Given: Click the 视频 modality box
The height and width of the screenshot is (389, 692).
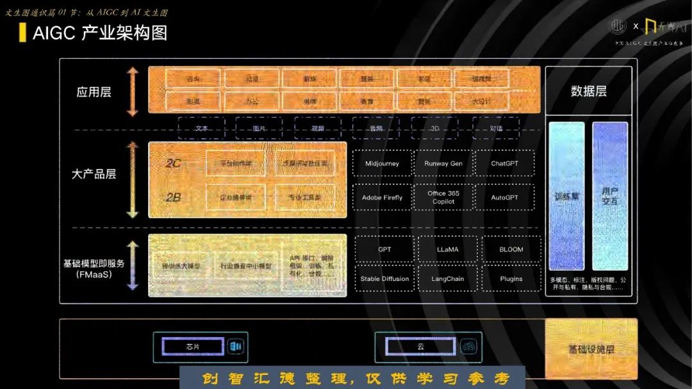Looking at the screenshot, I should 317,128.
